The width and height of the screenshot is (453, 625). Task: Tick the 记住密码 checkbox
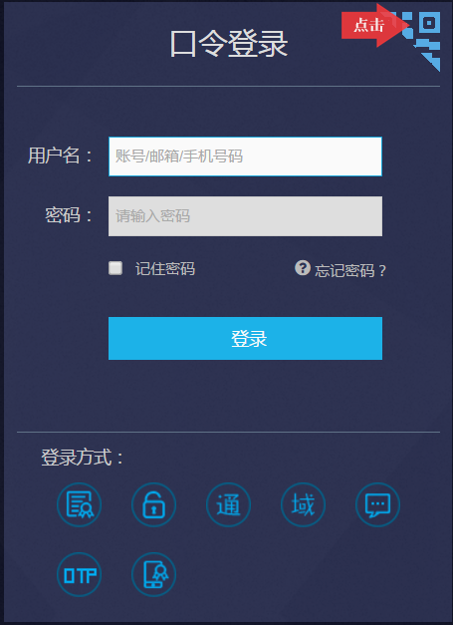(x=115, y=268)
